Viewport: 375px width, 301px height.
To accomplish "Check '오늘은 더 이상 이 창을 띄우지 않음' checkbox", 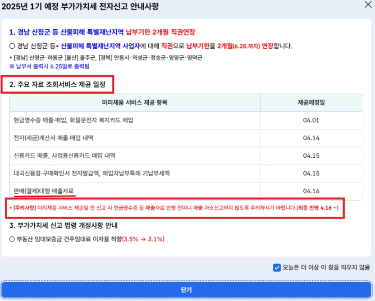I will (277, 268).
